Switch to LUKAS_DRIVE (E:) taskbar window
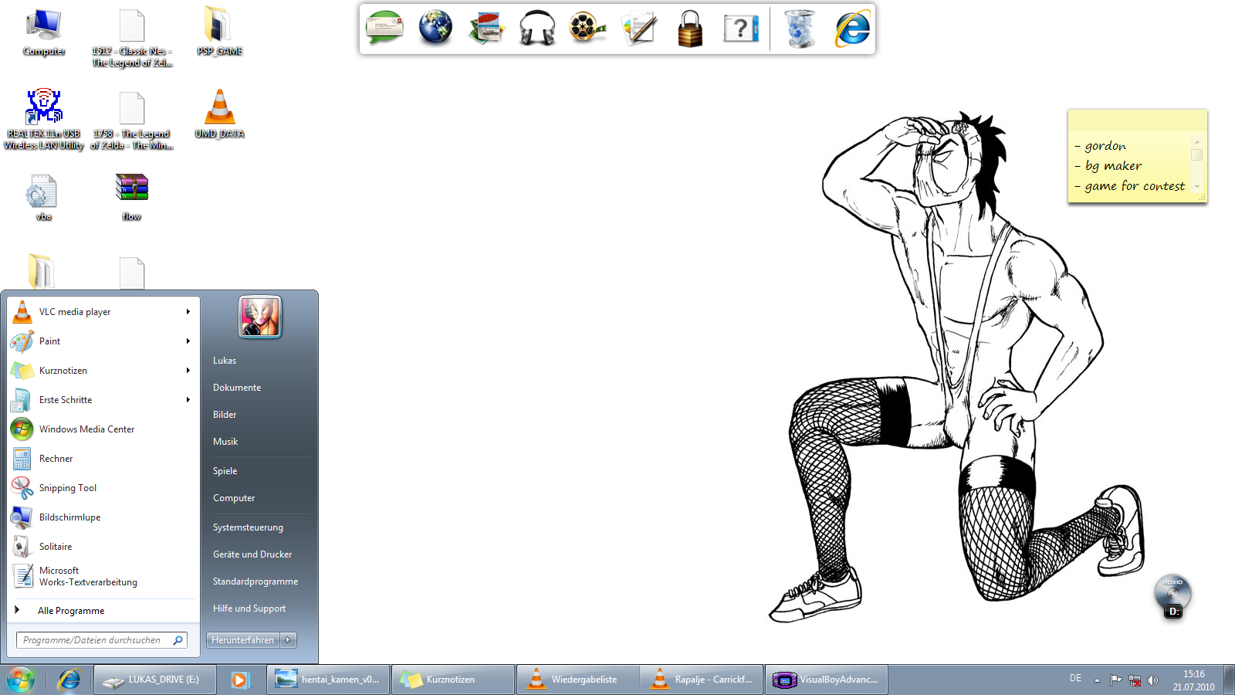The height and width of the screenshot is (695, 1235). [x=154, y=680]
